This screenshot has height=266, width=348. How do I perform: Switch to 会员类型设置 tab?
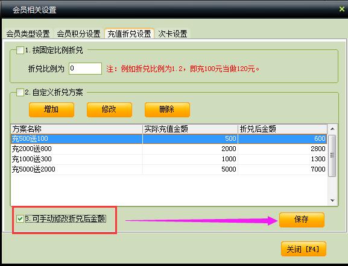[28, 34]
